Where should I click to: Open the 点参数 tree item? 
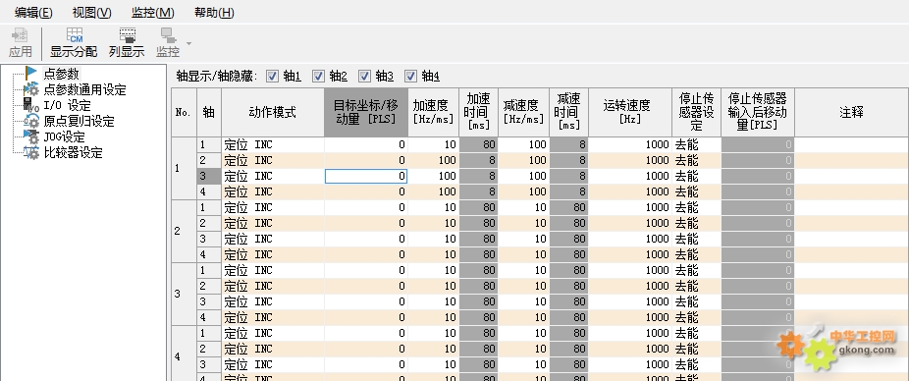coord(62,74)
